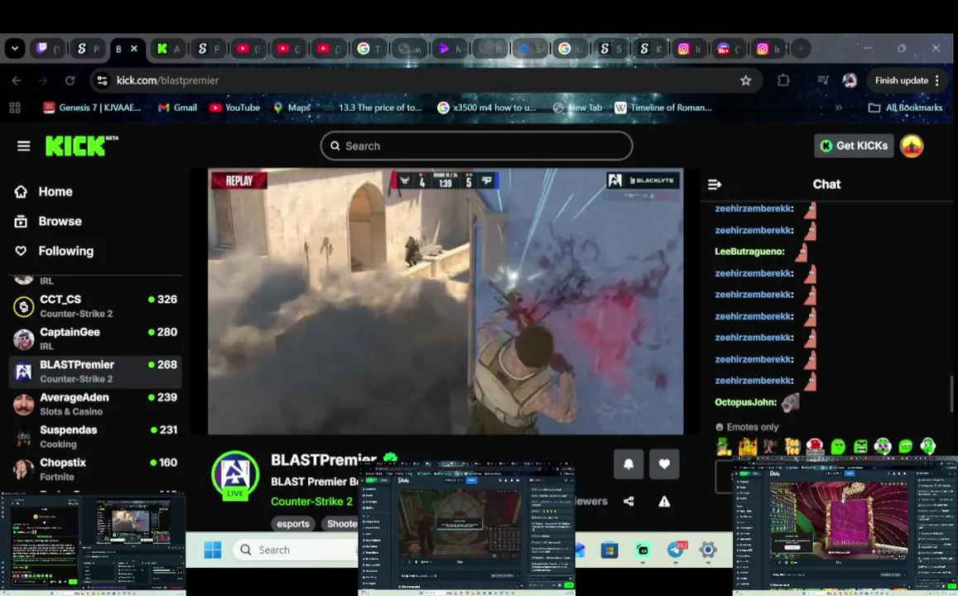Viewport: 958px width, 596px height.
Task: Open Chrome three-dot menu beside Finish update
Action: coord(937,80)
